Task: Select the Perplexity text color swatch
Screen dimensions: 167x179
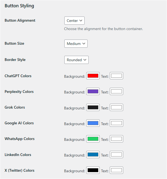Action: 116,92
